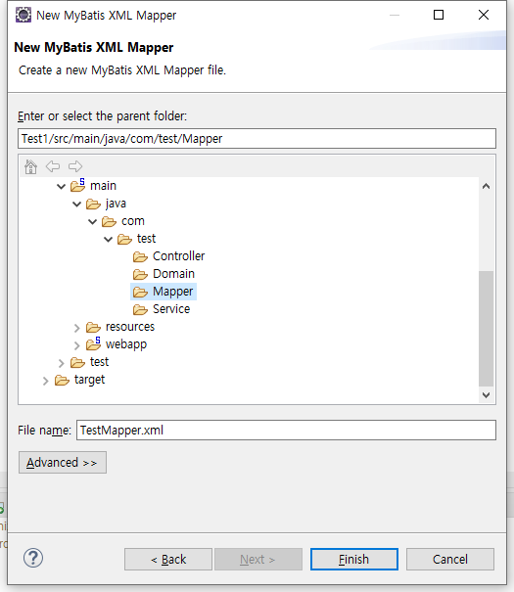Click the Home icon in folder toolbar

pos(30,166)
